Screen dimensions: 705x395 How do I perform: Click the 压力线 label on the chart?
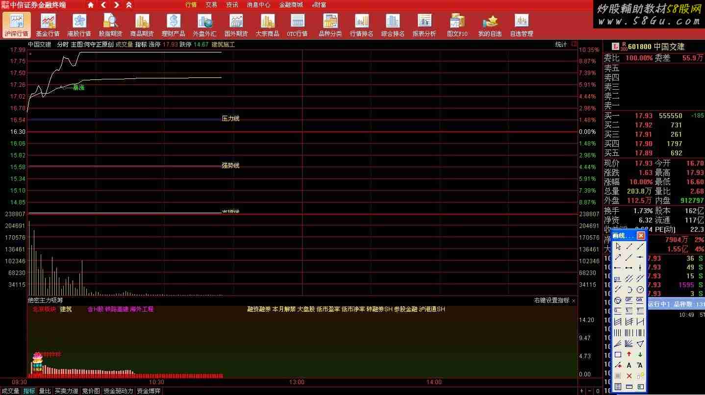[x=230, y=119]
